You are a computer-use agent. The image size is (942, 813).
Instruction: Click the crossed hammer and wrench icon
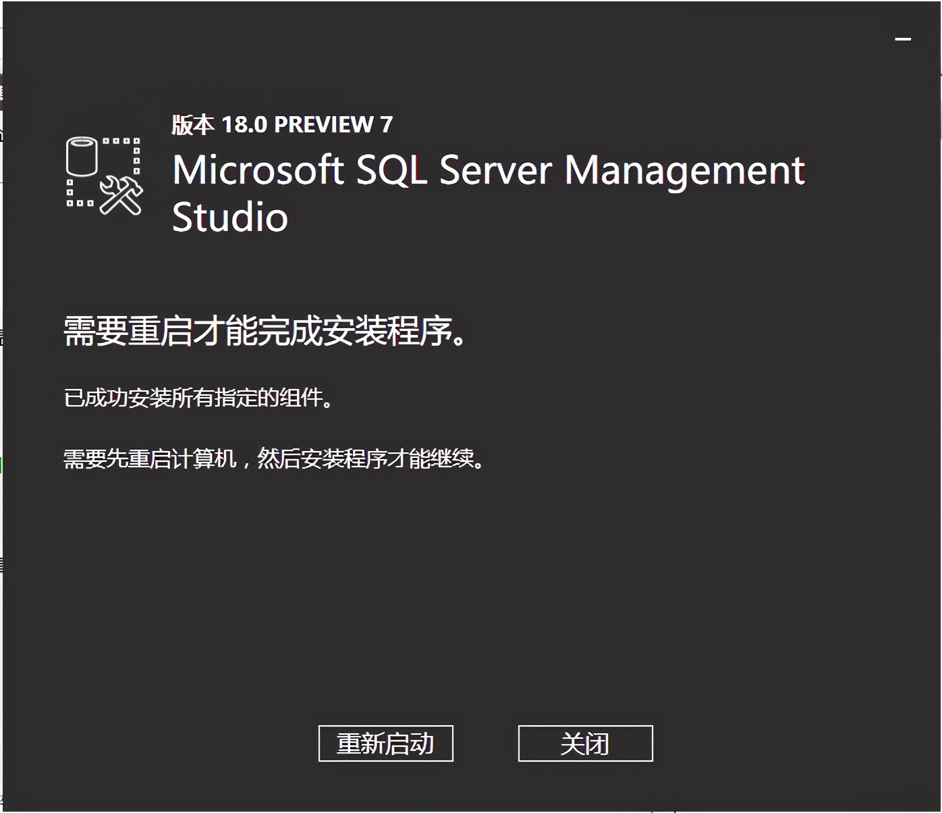[x=121, y=195]
